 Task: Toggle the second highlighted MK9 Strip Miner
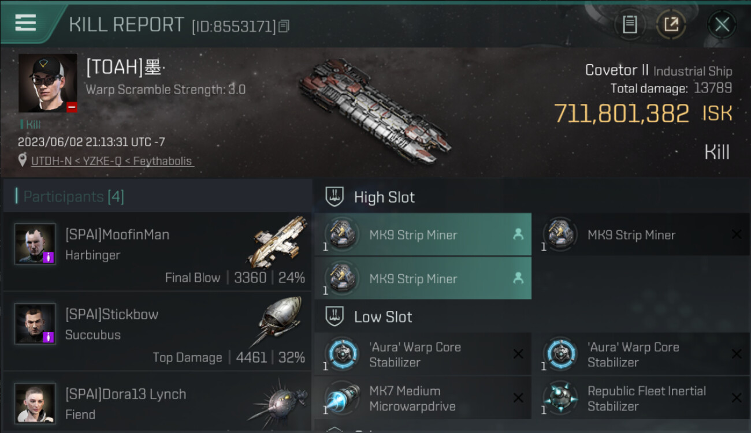423,278
